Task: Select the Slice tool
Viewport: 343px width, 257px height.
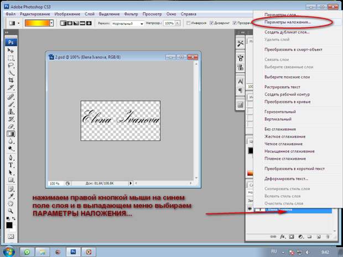Action: (x=11, y=87)
